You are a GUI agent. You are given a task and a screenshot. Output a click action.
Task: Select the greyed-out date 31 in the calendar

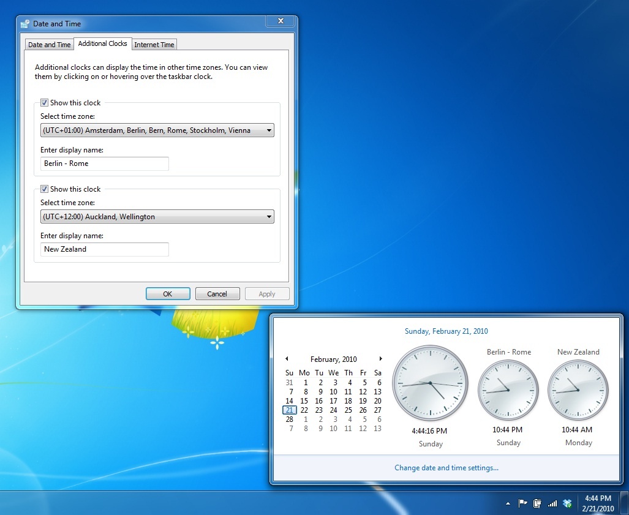[290, 382]
